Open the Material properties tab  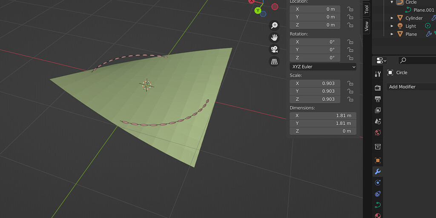coord(378,215)
